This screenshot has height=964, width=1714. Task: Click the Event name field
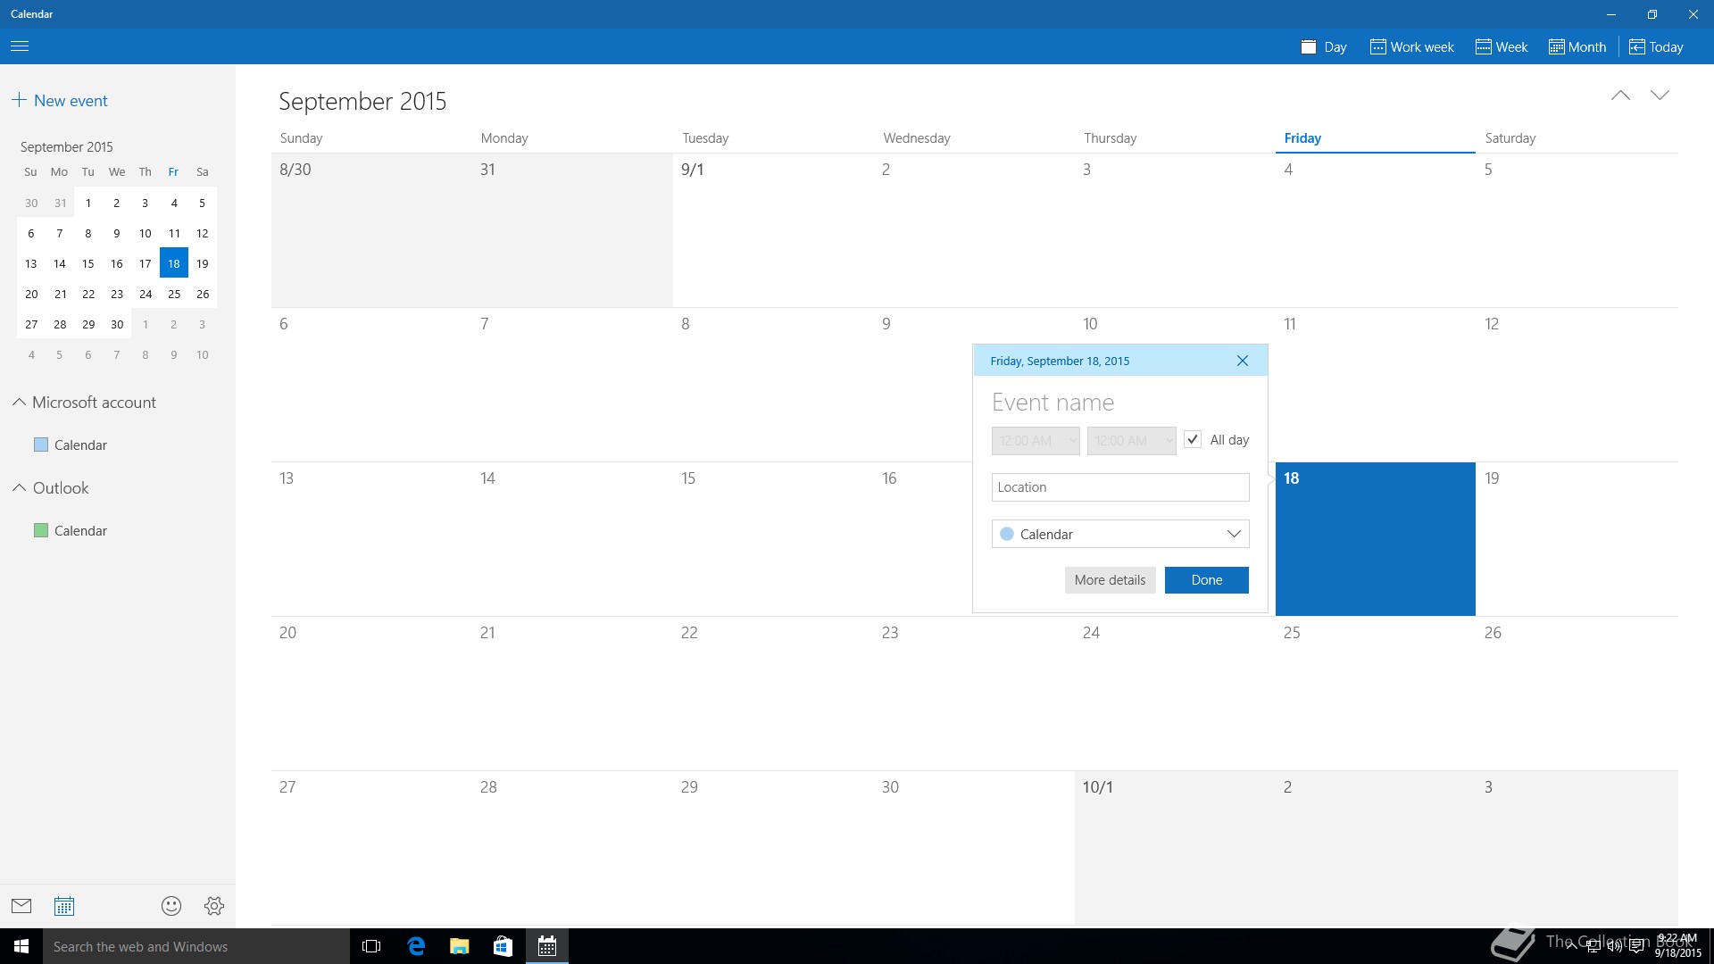(1120, 403)
